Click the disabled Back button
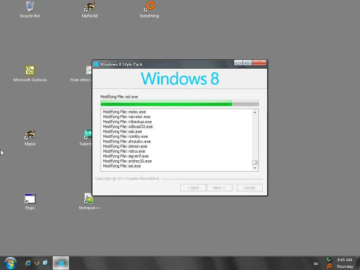Image resolution: width=360 pixels, height=270 pixels. [x=193, y=188]
